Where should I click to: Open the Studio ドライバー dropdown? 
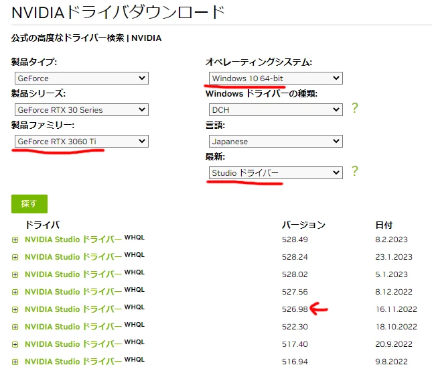click(276, 172)
